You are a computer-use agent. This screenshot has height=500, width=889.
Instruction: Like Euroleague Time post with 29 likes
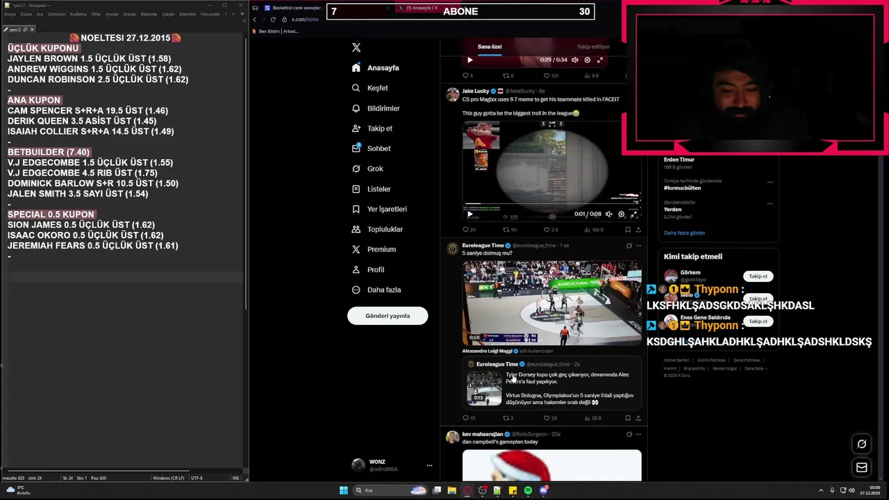550,418
